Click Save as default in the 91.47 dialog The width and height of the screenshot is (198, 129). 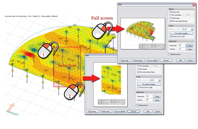click(152, 61)
